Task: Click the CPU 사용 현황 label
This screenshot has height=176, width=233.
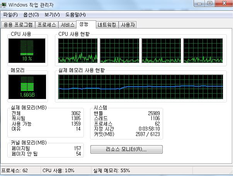Action: pos(74,34)
